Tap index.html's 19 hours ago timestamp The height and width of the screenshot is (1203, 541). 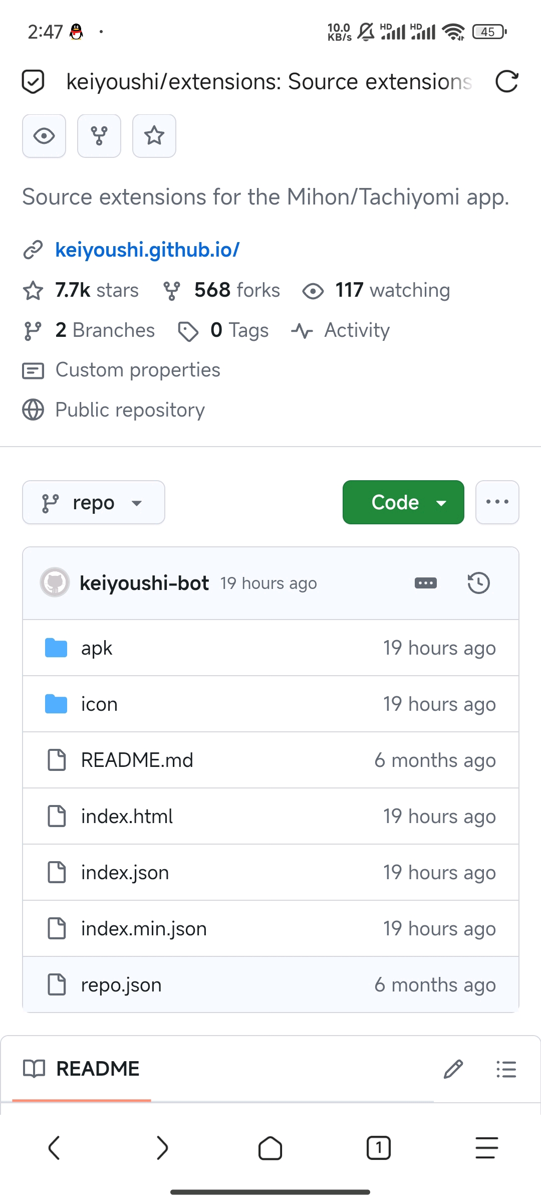[x=439, y=817]
